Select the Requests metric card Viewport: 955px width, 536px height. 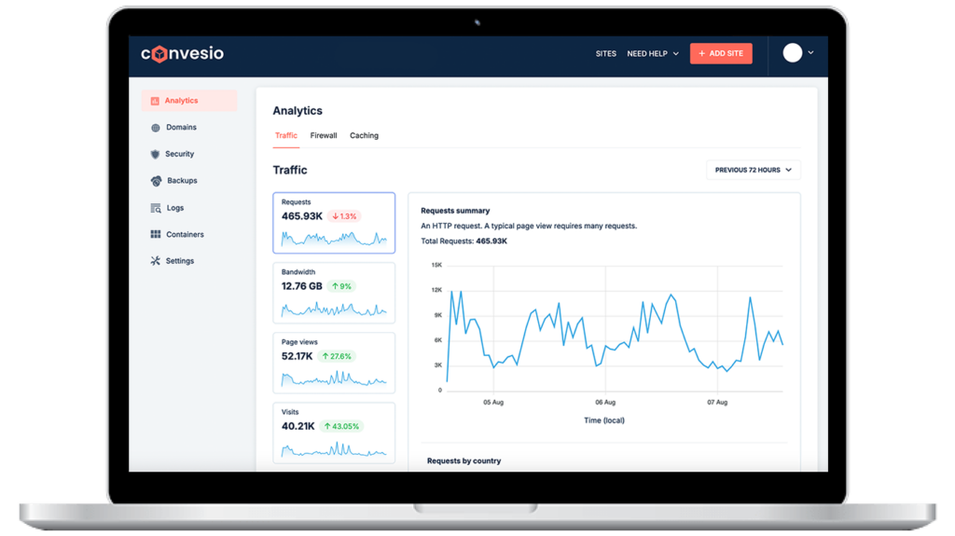tap(334, 223)
